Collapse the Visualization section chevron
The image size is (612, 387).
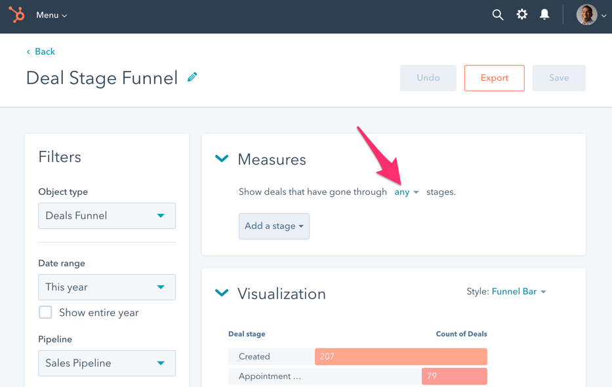click(x=221, y=293)
